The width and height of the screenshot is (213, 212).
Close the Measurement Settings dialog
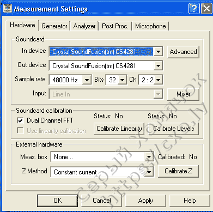[206, 8]
